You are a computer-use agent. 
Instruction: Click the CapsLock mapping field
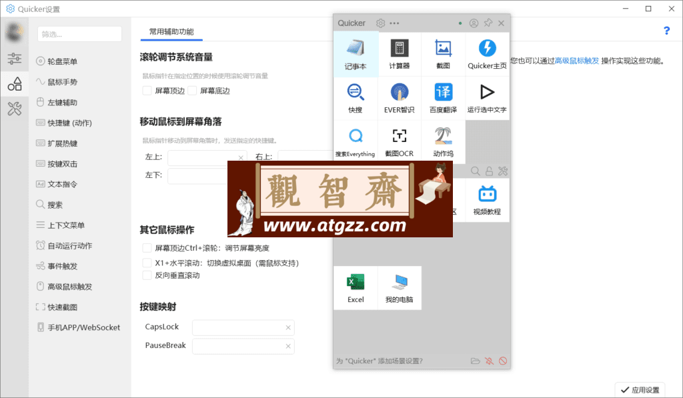[243, 327]
